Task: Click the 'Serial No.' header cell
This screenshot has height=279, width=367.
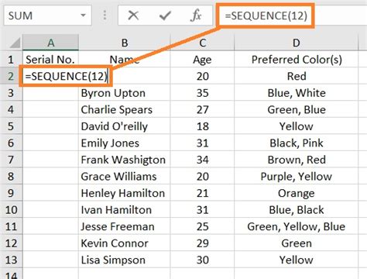Action: 50,60
